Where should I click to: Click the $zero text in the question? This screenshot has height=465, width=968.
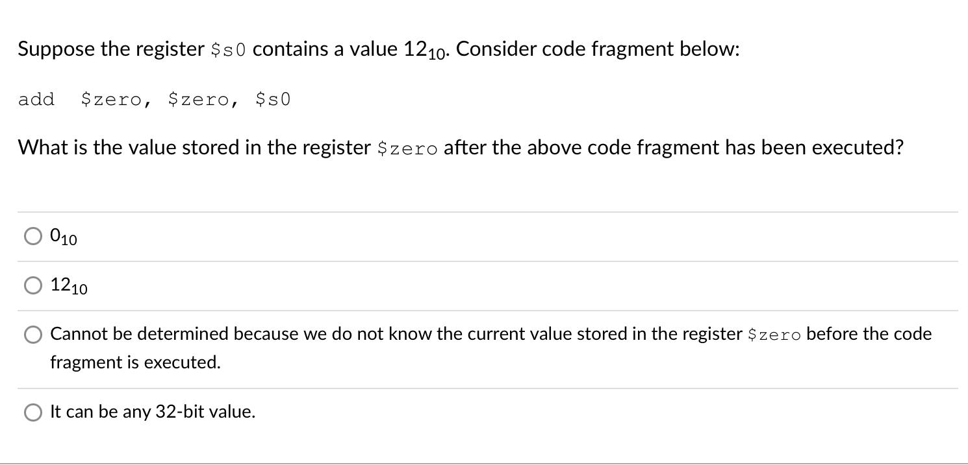[x=407, y=149]
